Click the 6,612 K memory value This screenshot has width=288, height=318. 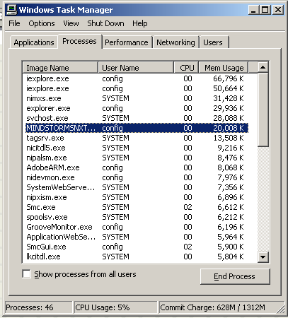(x=231, y=207)
